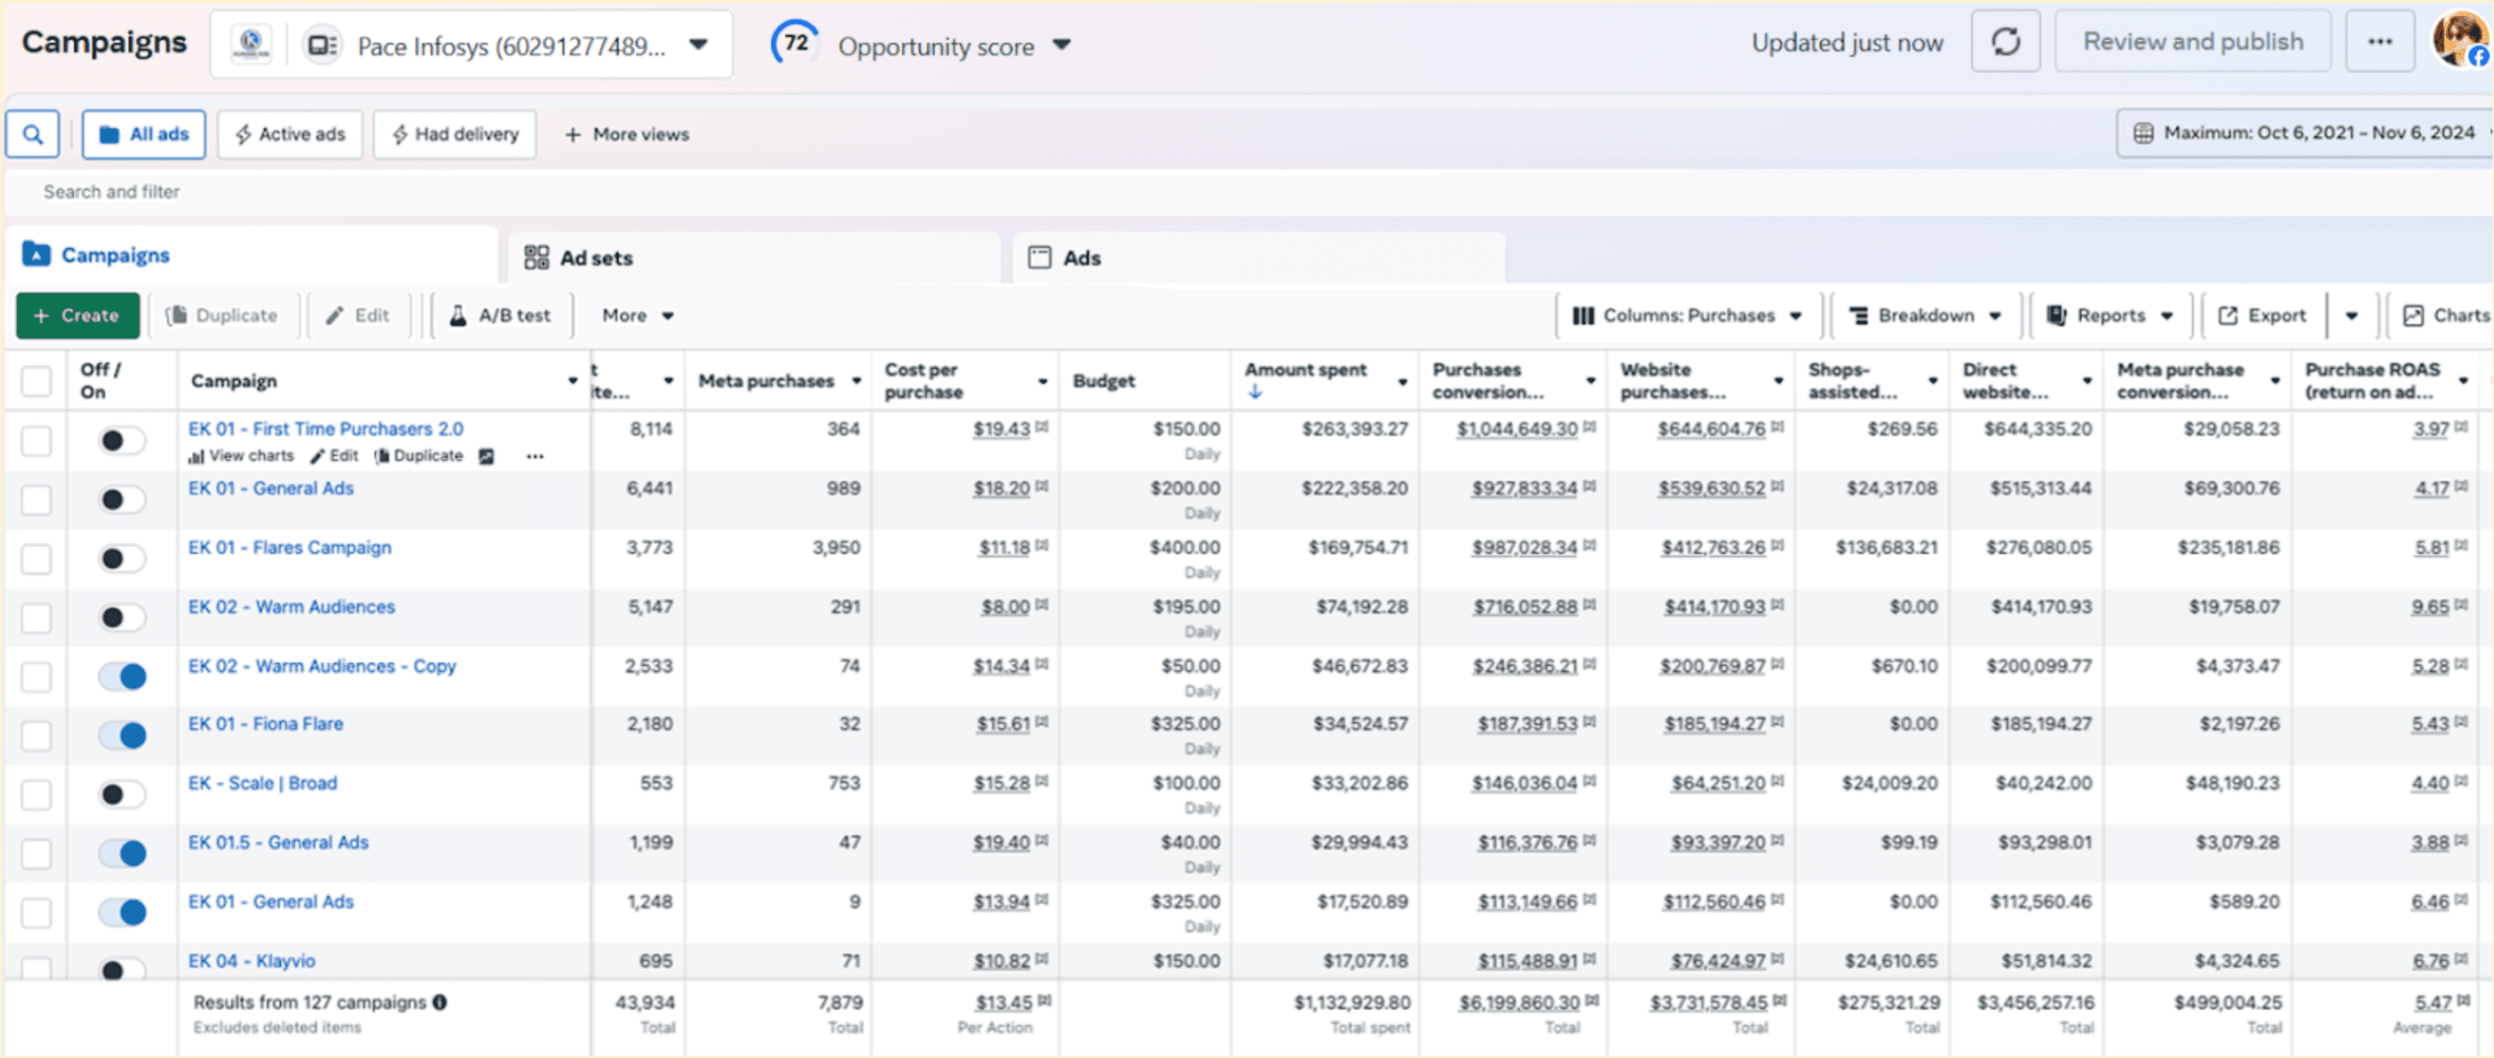Select the Ads tab
Viewport: 2494px width, 1058px height.
pyautogui.click(x=1081, y=257)
